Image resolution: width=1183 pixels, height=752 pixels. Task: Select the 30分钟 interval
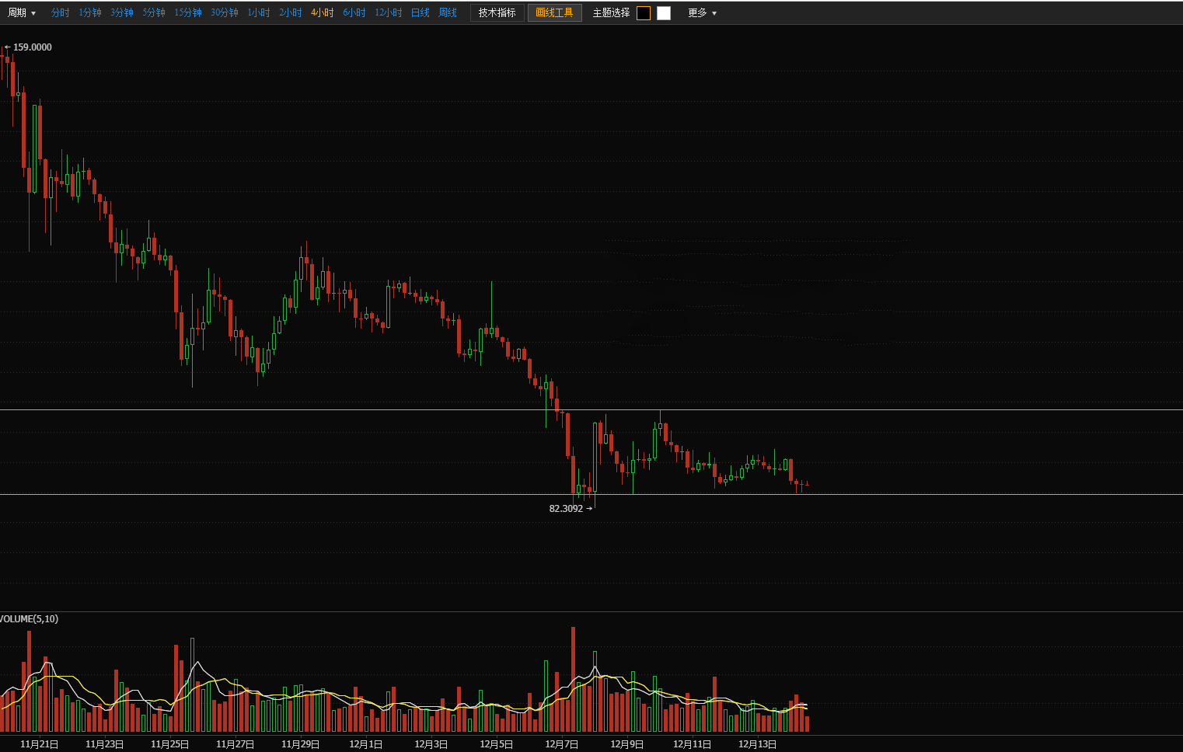coord(225,13)
